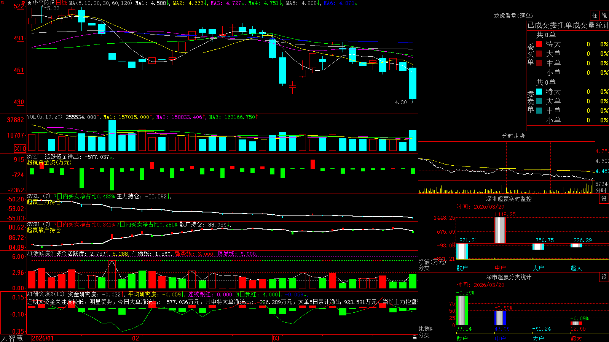This screenshot has width=609, height=342.
Task: Click the cyan 特大 sell-order color swatch
Action: pyautogui.click(x=539, y=92)
